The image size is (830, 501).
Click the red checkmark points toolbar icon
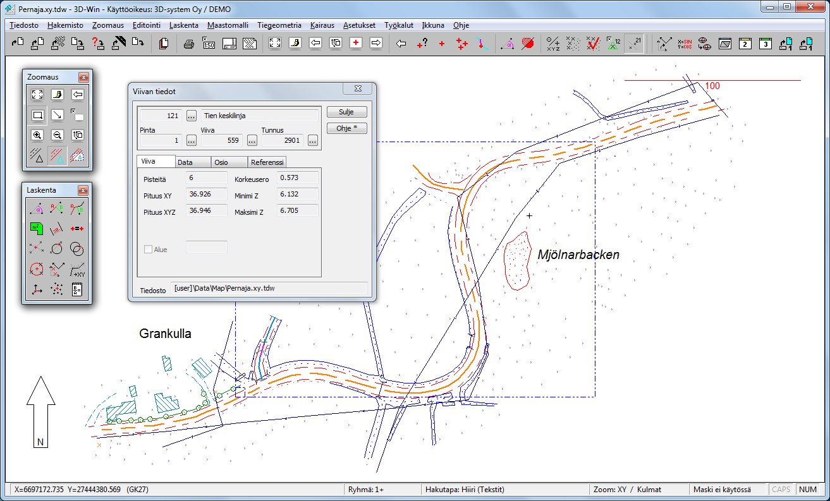coord(594,44)
